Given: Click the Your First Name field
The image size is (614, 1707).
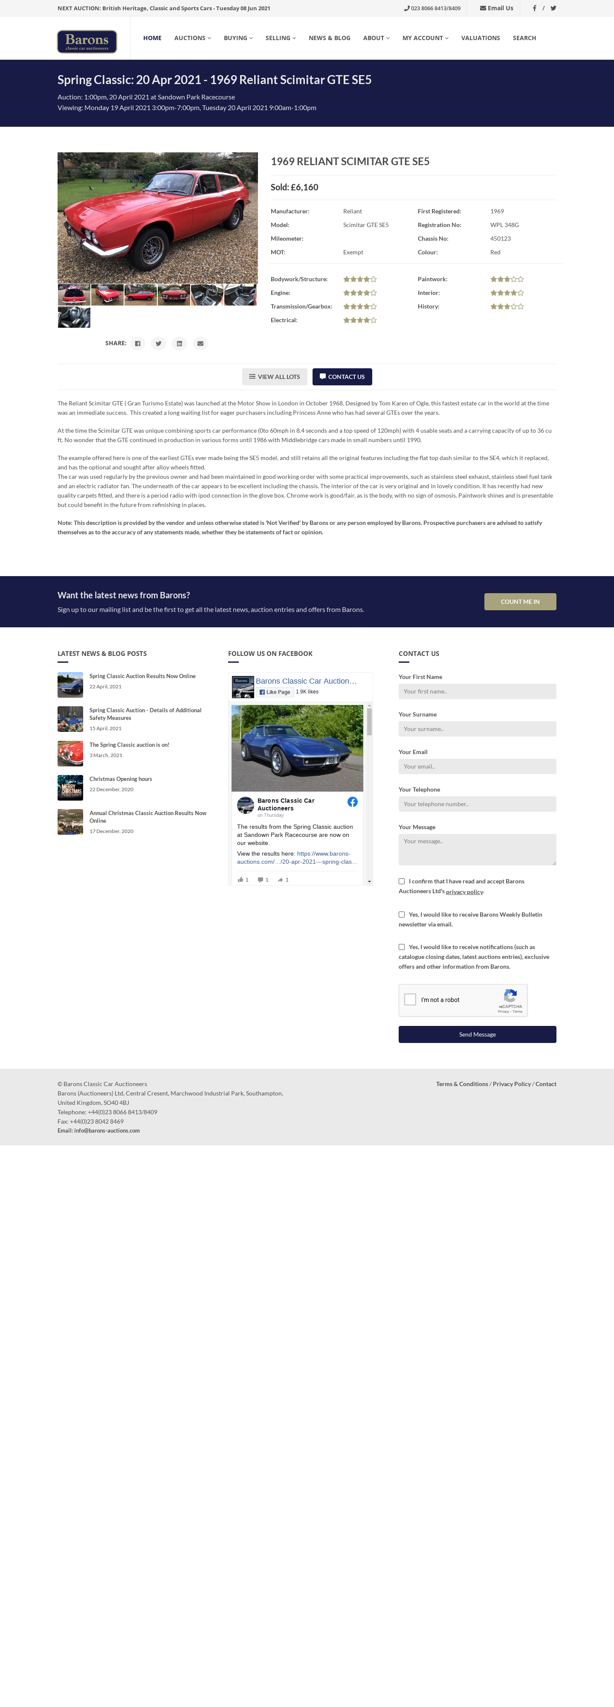Looking at the screenshot, I should [x=477, y=691].
